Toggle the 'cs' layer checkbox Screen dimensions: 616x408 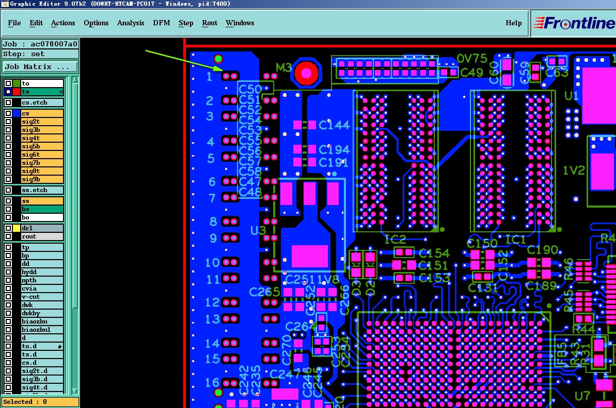tap(8, 113)
